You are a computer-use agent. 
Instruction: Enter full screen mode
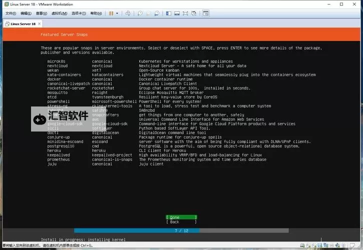(x=185, y=13)
